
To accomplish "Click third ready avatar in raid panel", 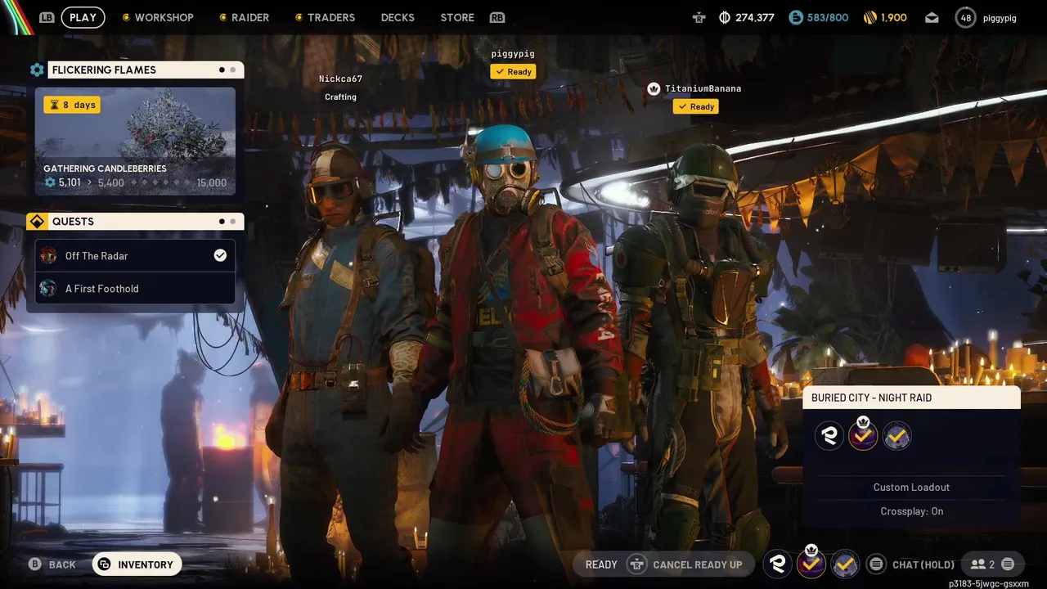I will (x=897, y=436).
